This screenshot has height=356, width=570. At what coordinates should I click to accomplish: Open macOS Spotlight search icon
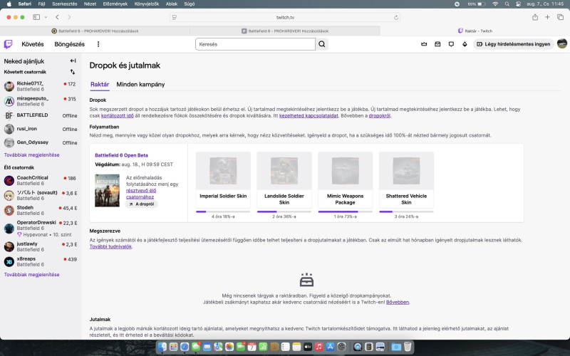click(507, 4)
